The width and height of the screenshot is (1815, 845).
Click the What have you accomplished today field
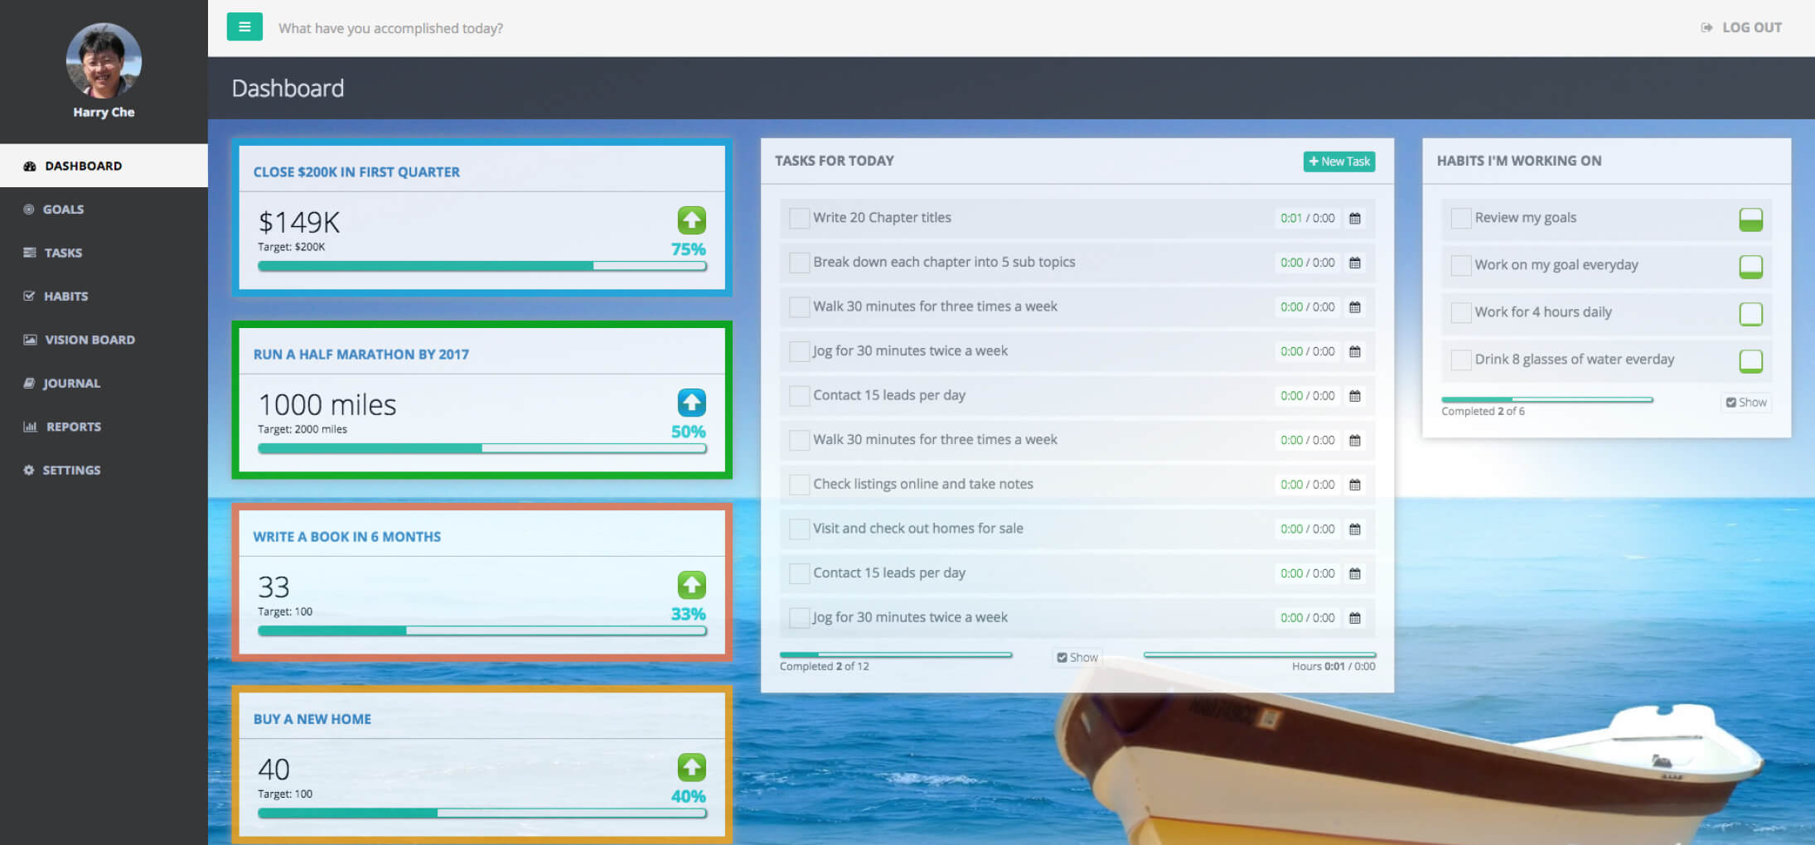point(390,28)
